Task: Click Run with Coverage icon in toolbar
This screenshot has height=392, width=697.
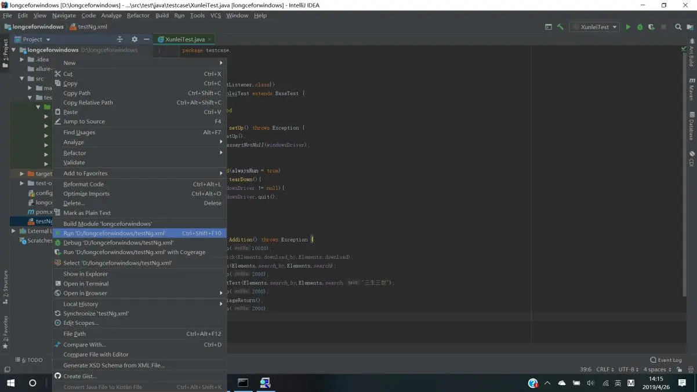Action: tap(651, 27)
